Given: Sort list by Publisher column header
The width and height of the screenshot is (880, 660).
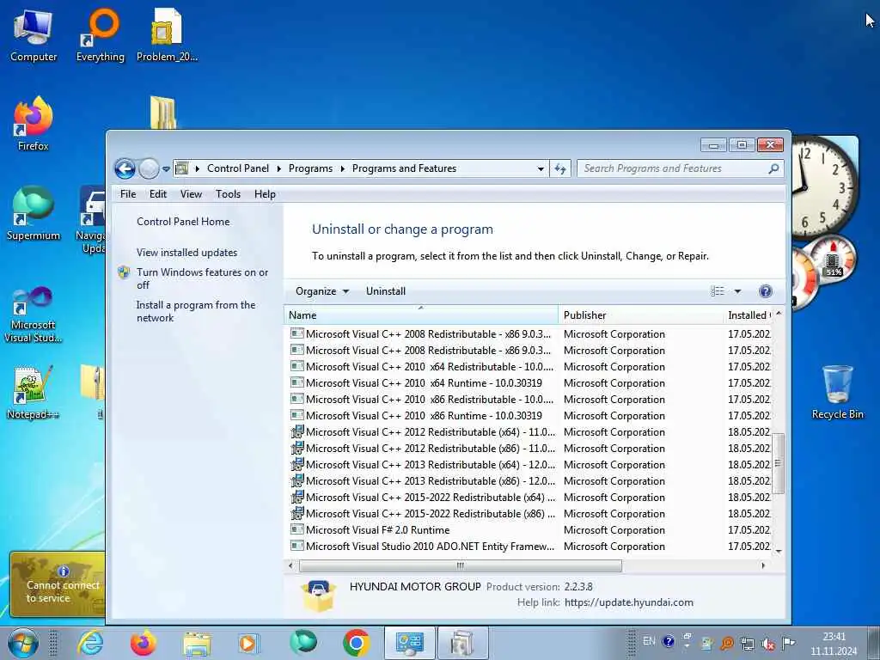Looking at the screenshot, I should (x=639, y=315).
